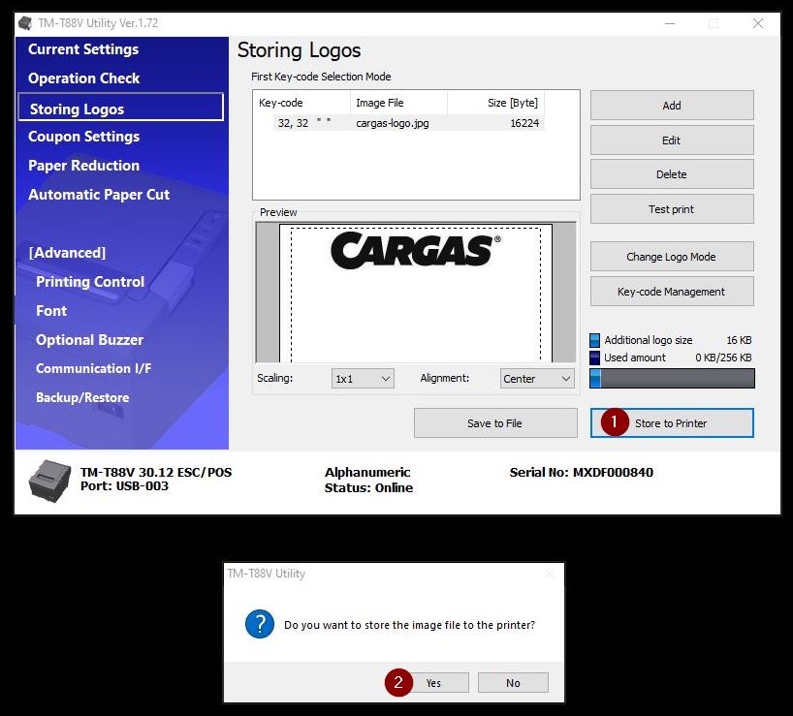Viewport: 793px width, 716px height.
Task: Click the question mark icon in dialog
Action: point(260,624)
